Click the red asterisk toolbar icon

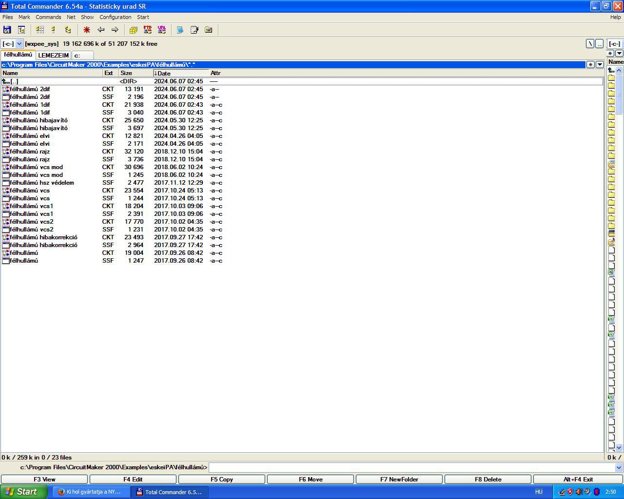[87, 30]
